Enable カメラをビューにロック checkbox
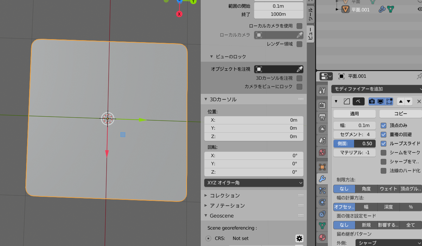The width and height of the screenshot is (422, 246). coord(299,87)
